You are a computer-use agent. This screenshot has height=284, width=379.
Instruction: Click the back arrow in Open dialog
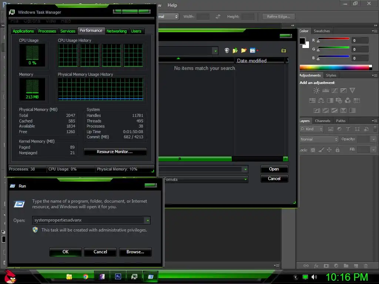pos(227,50)
